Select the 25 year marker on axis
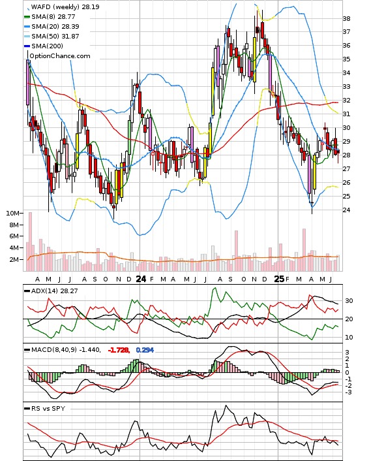Viewport: 369px width, 461px height. (279, 279)
